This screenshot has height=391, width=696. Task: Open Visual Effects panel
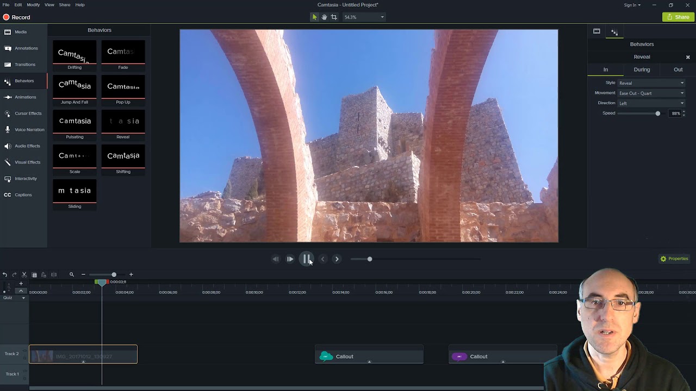[23, 162]
